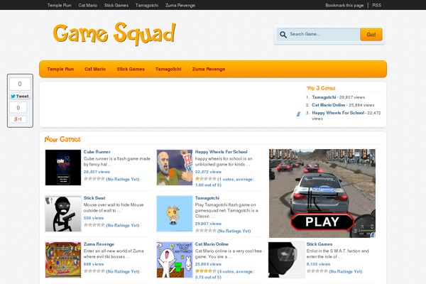Open Zuma Revenge thumbnail image

(x=63, y=260)
